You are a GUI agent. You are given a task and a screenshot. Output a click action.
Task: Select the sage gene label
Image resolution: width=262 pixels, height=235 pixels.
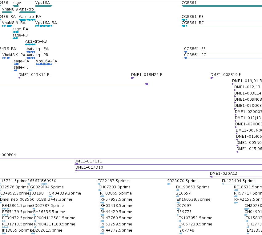(x=17, y=3)
